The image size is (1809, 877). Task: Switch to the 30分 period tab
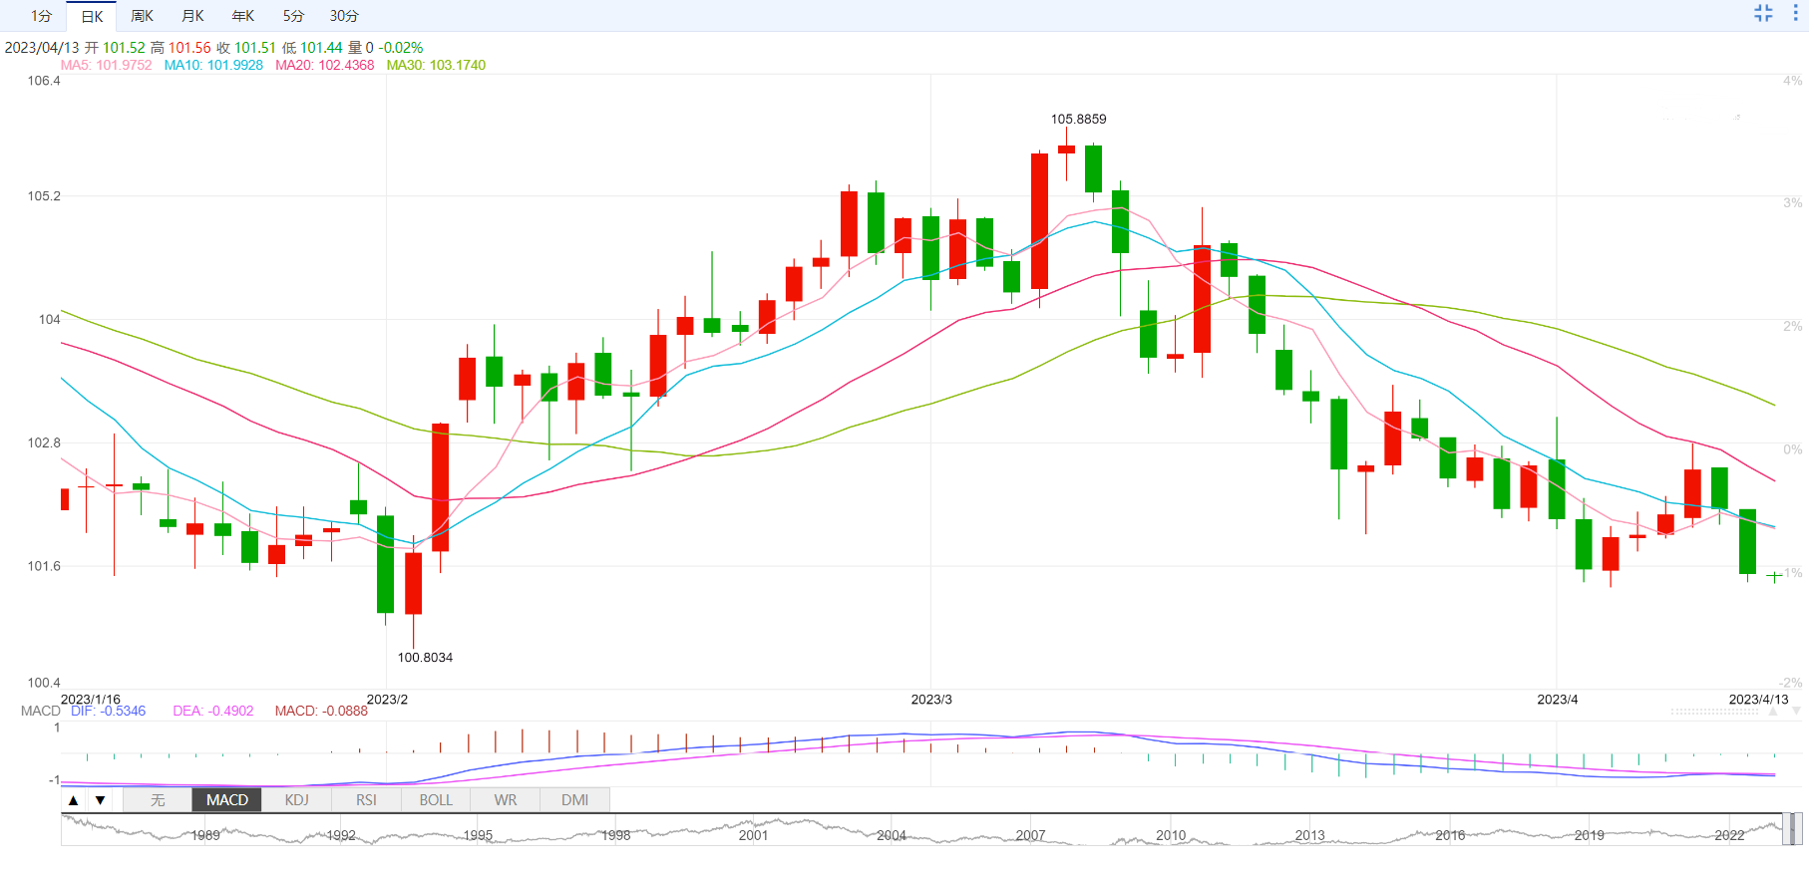click(344, 16)
